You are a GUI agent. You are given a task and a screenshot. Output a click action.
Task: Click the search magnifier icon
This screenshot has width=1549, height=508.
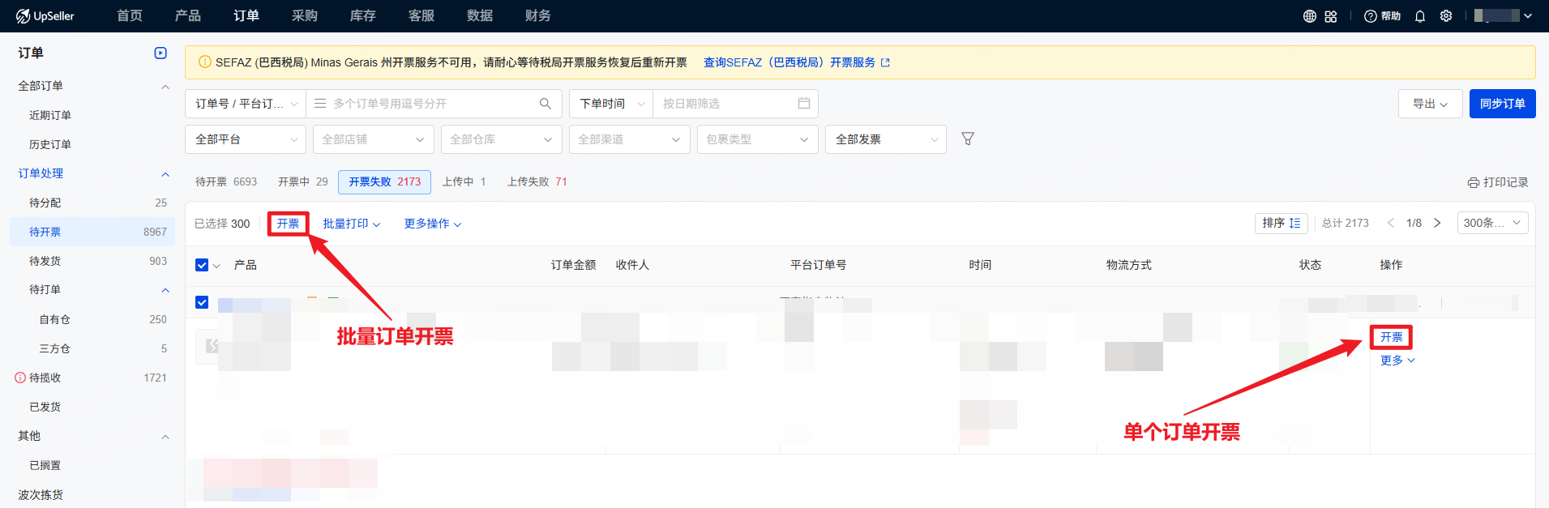point(545,104)
